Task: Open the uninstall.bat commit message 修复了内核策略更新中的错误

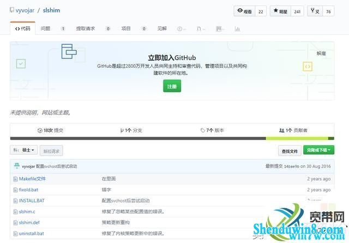Action: click(x=133, y=233)
